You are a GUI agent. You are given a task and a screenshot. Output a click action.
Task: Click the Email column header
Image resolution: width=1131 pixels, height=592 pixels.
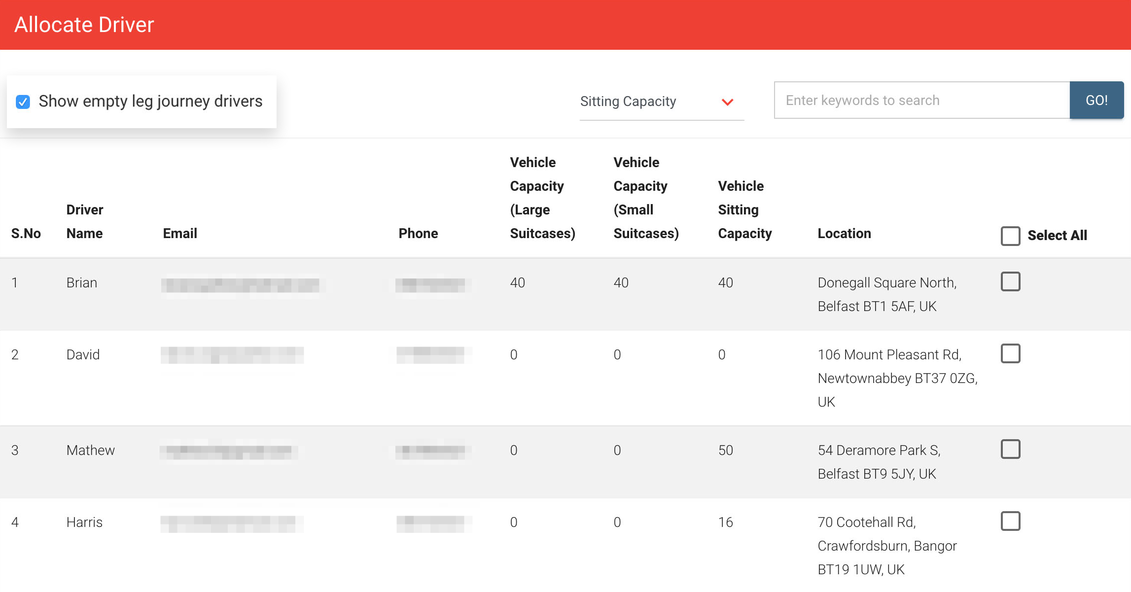coord(180,233)
